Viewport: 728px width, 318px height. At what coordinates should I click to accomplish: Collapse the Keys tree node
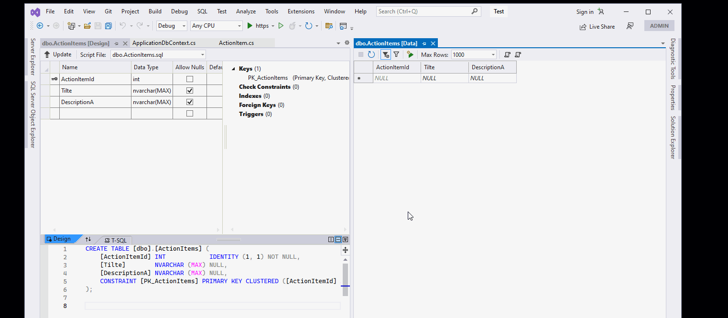point(234,69)
